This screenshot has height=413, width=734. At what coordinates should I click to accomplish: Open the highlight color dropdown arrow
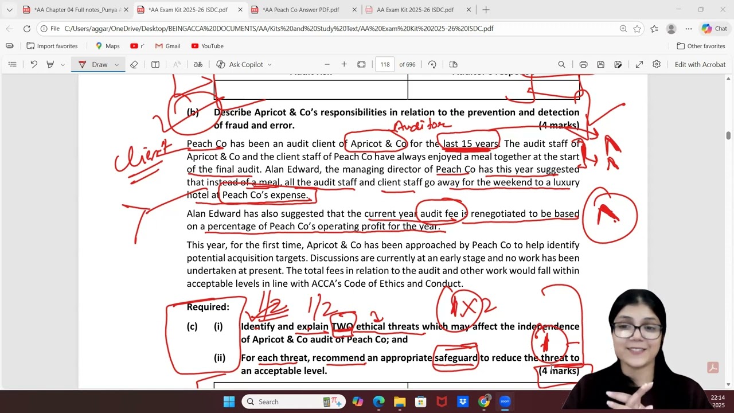click(63, 64)
